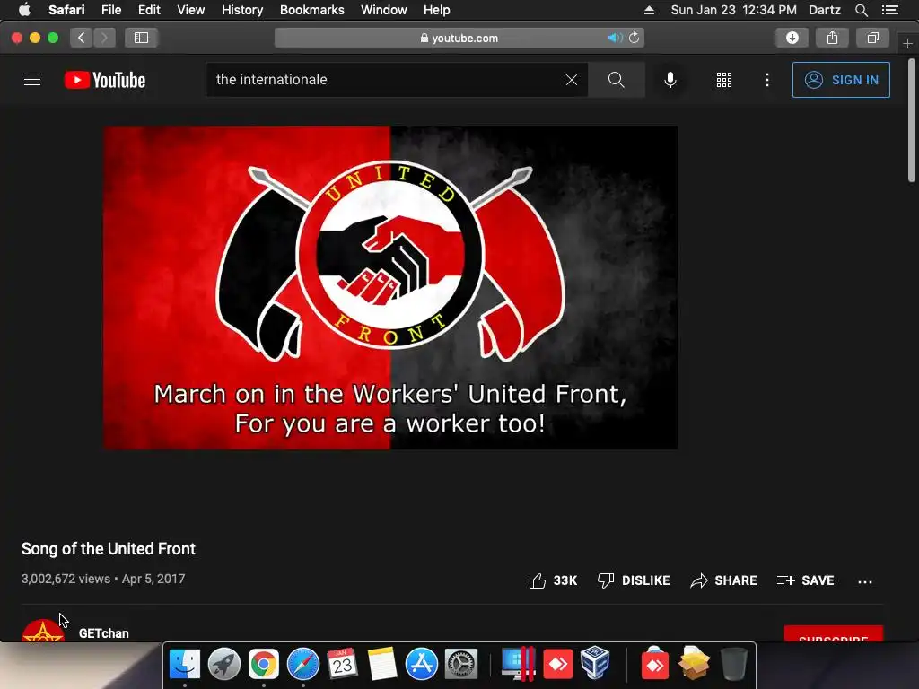
Task: Open the History menu
Action: click(242, 10)
